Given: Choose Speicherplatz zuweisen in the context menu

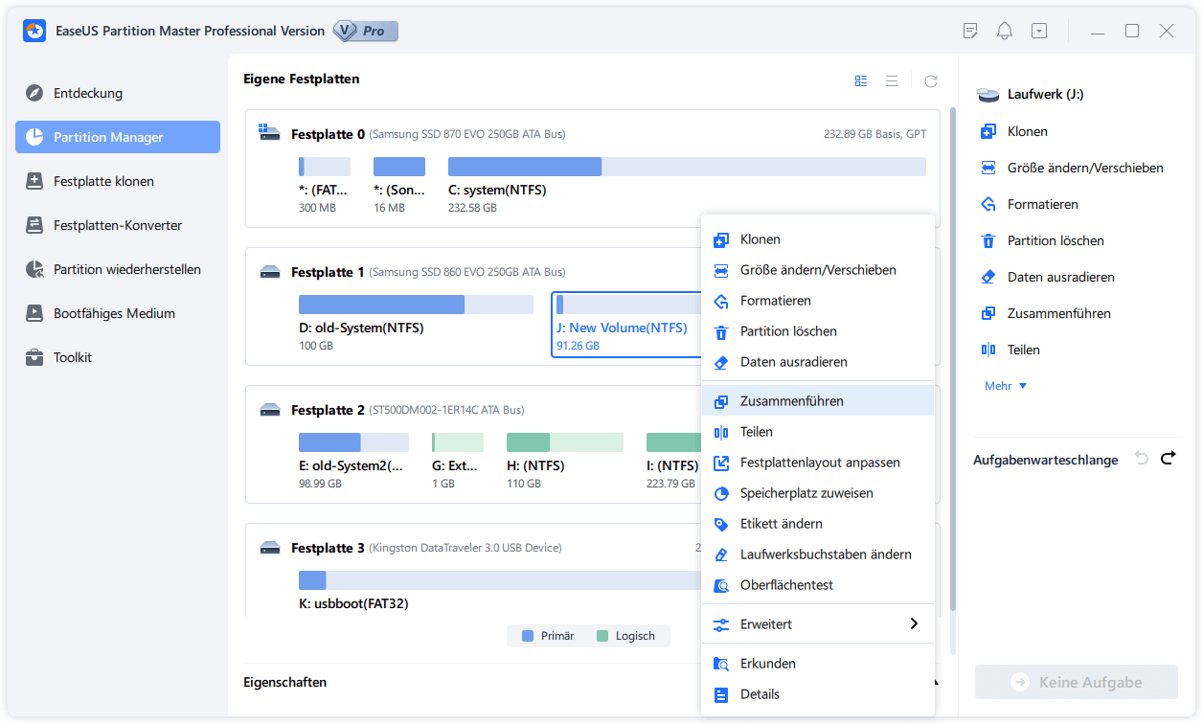Looking at the screenshot, I should pos(818,493).
